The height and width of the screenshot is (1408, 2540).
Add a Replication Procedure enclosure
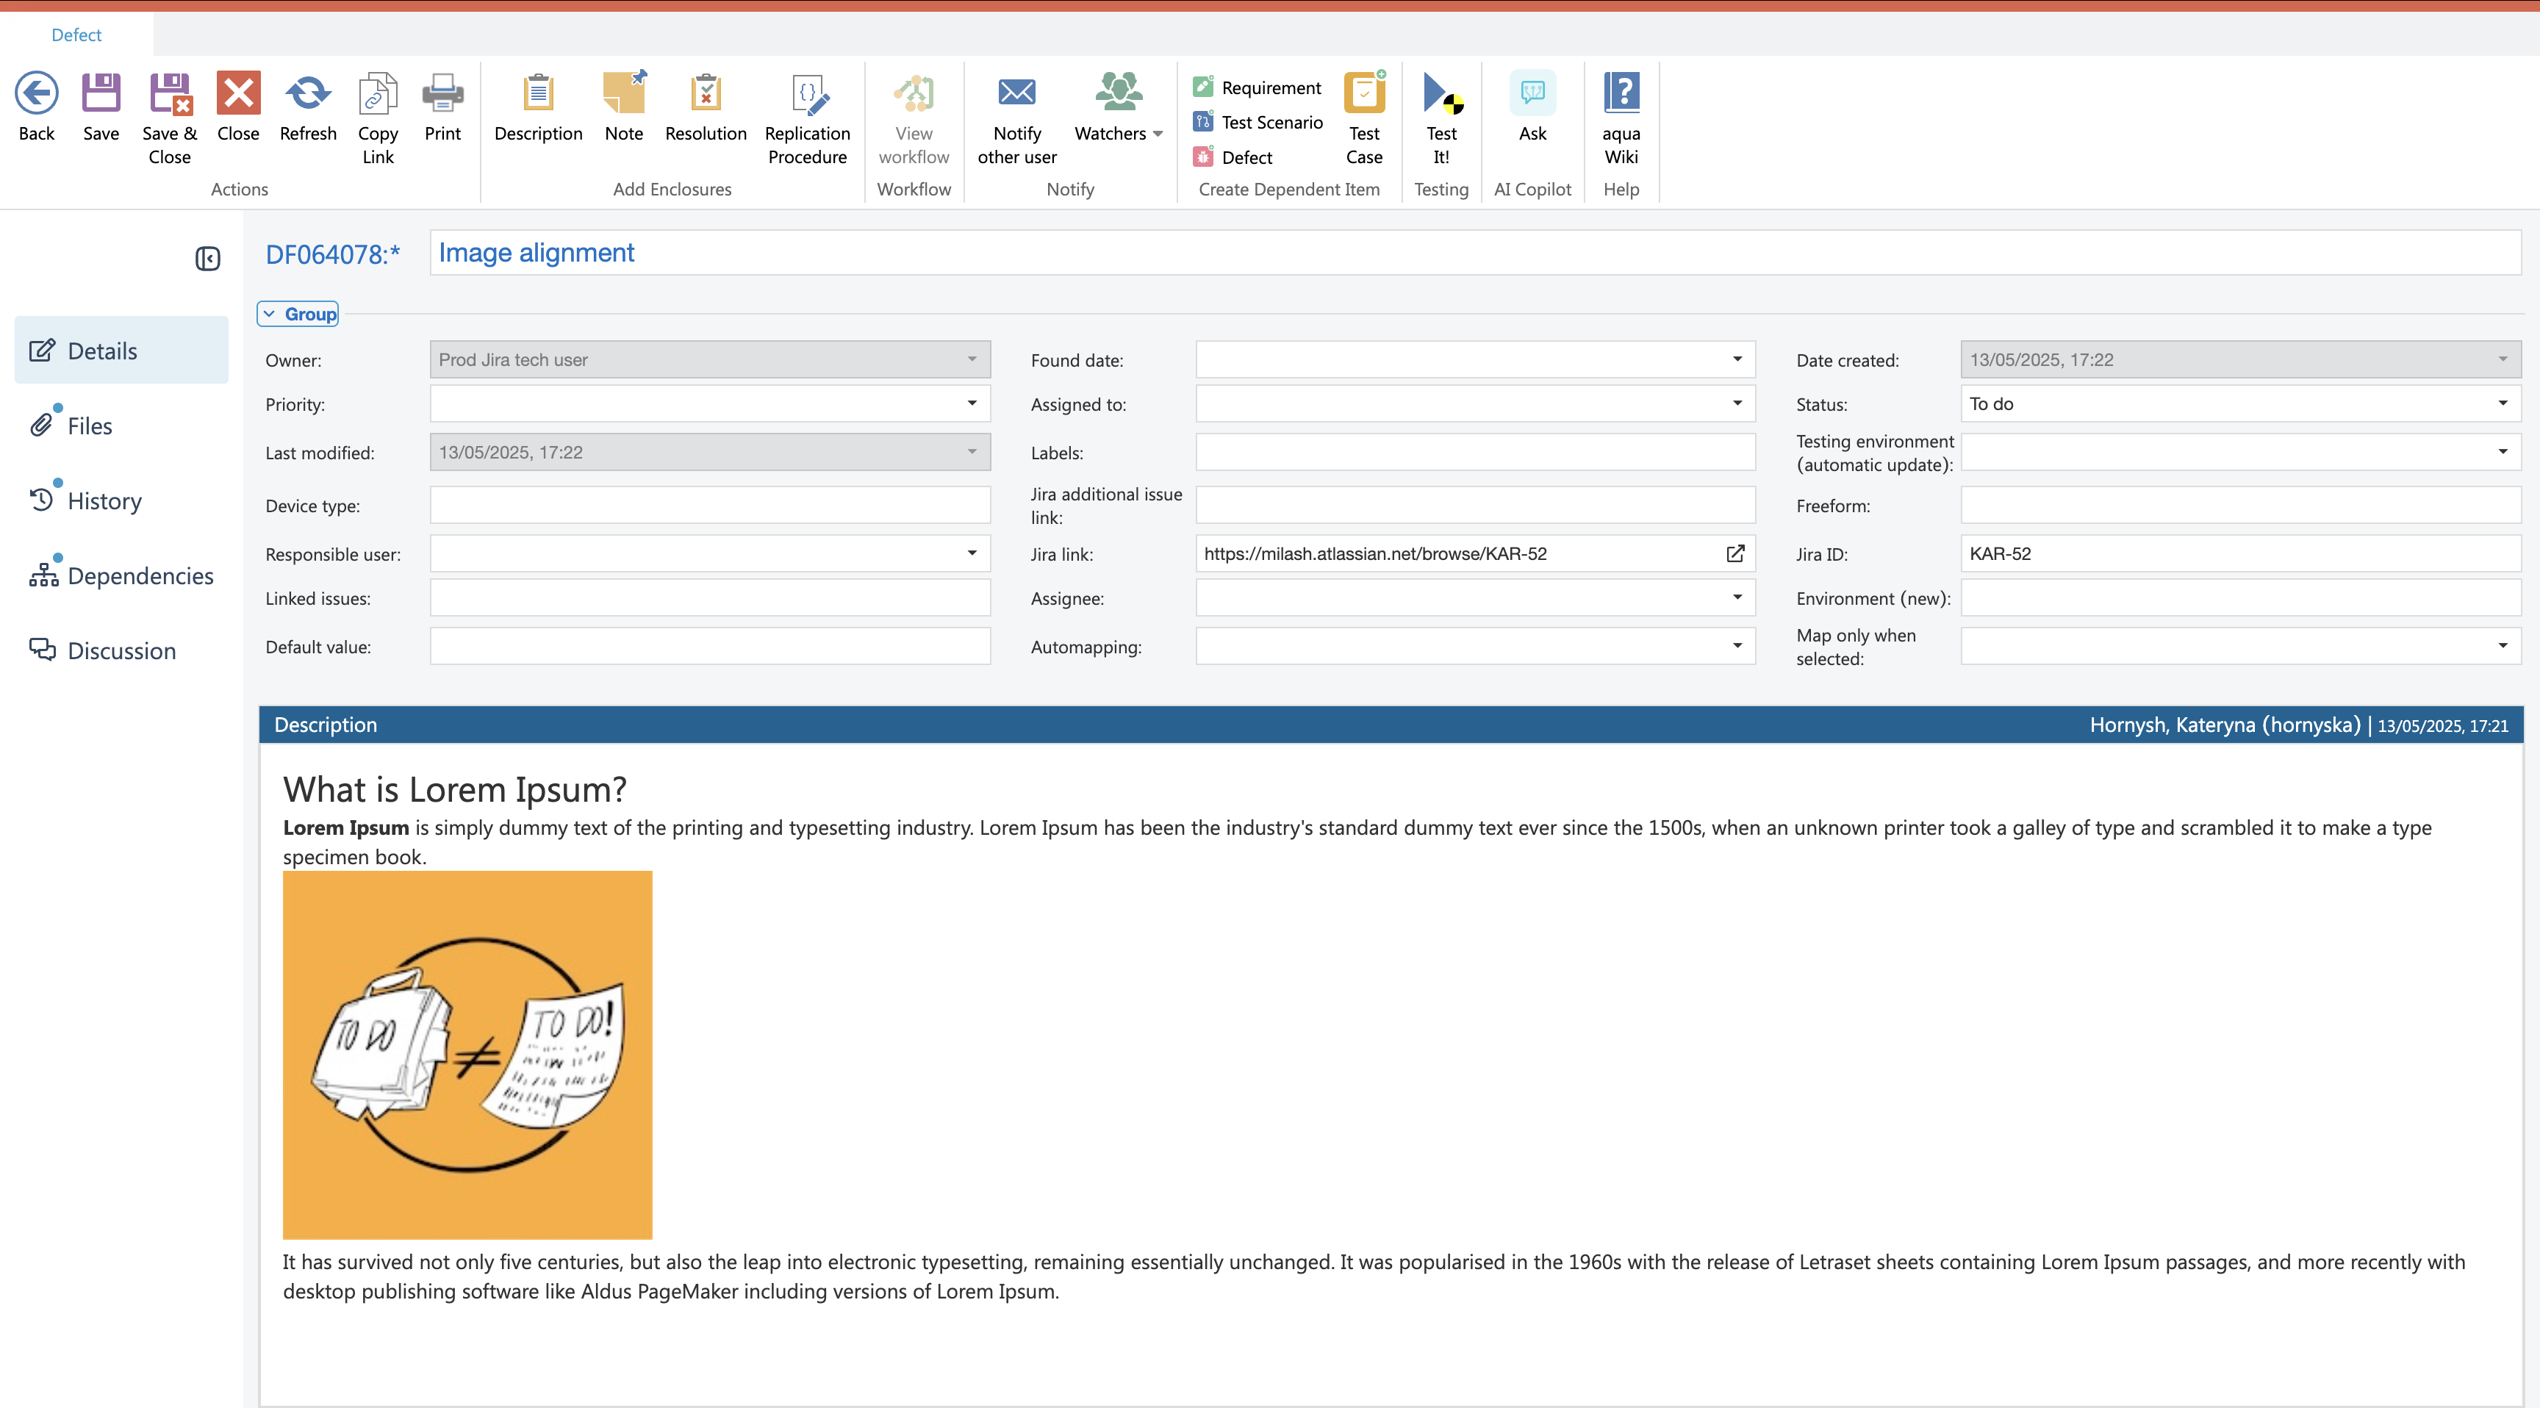(806, 95)
